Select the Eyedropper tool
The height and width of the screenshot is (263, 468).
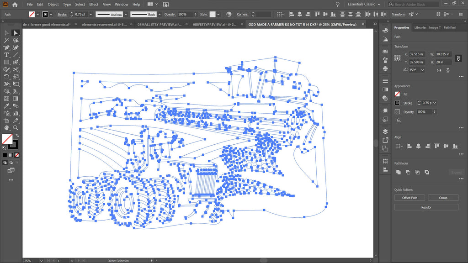(x=6, y=106)
